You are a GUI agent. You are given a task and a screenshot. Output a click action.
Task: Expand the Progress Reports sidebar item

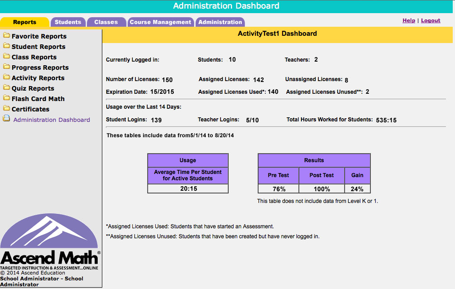click(40, 67)
